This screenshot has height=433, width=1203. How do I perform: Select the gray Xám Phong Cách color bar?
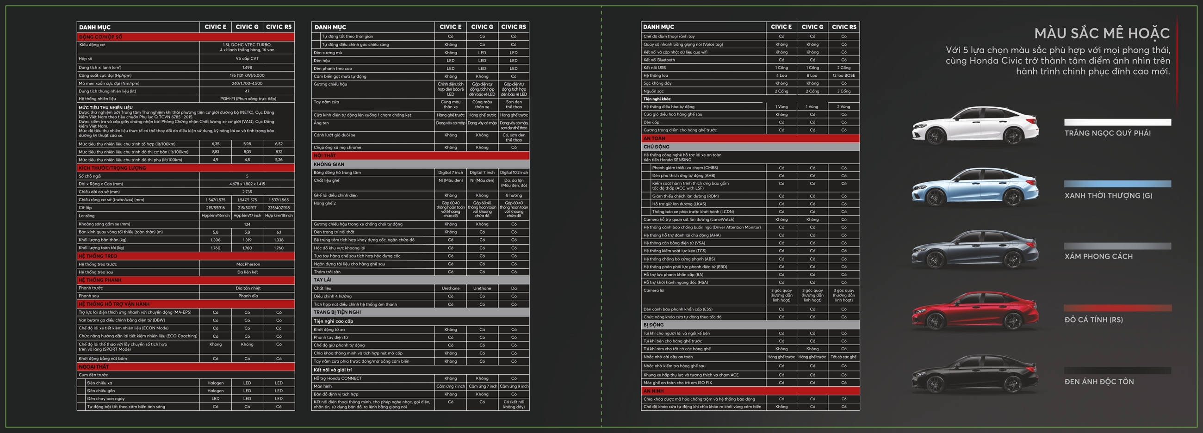tap(1117, 246)
